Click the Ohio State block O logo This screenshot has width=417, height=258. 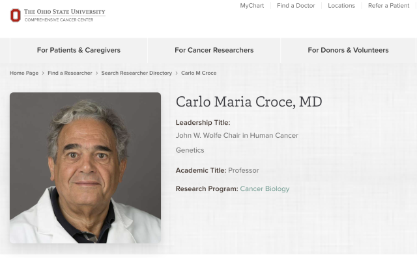16,16
